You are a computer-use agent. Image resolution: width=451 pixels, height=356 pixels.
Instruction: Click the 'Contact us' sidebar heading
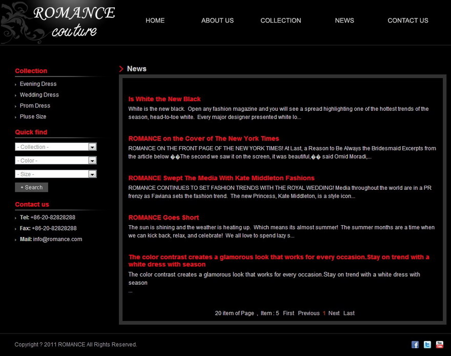(x=32, y=204)
